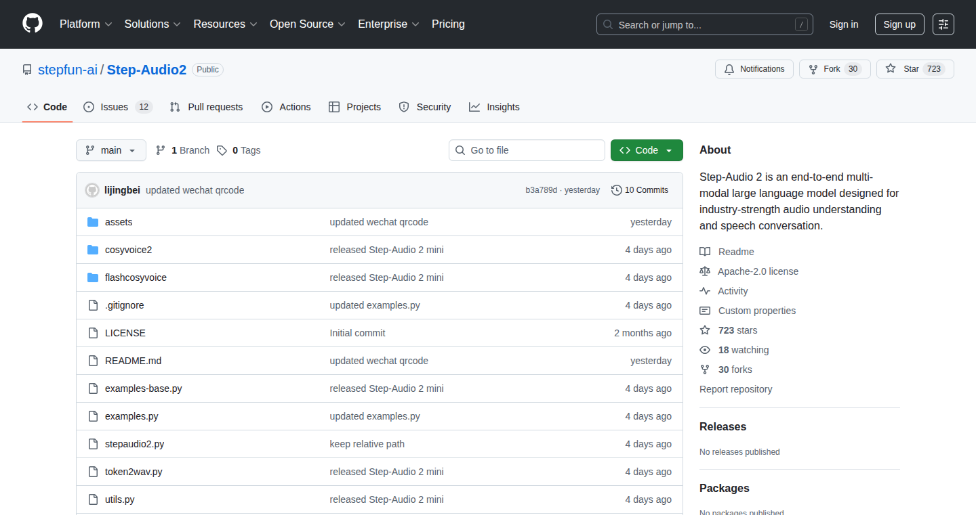Viewport: 976px width, 515px height.
Task: Click the Sign in link
Action: pos(844,24)
